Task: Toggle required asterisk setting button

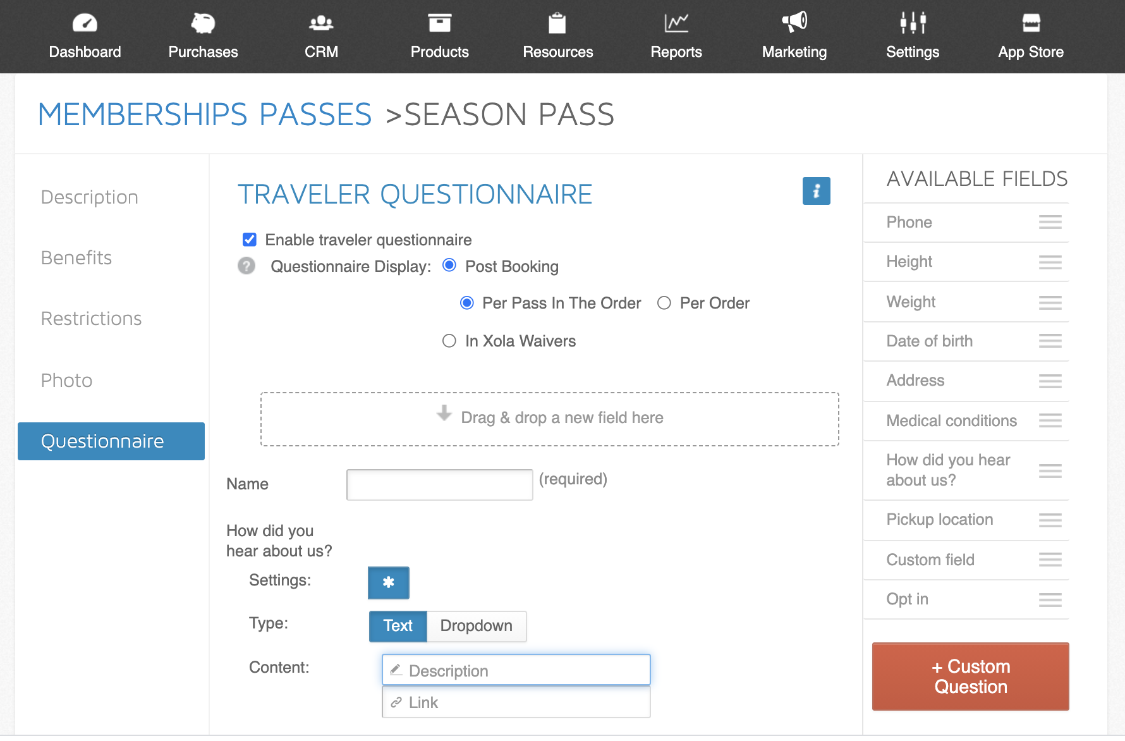Action: pos(389,582)
